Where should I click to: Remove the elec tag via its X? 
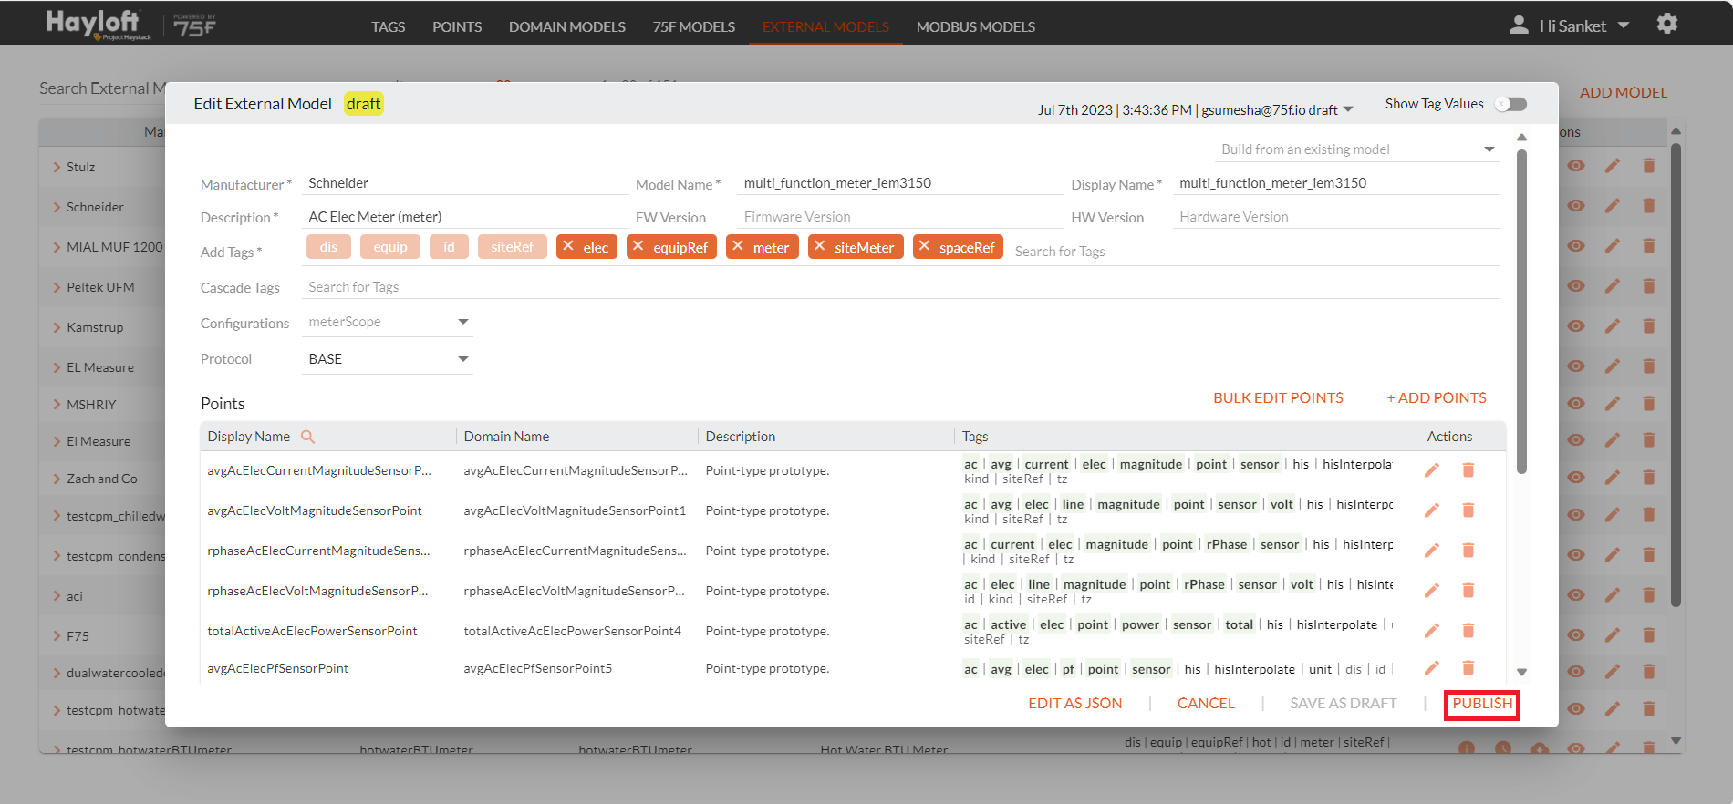[x=568, y=246]
